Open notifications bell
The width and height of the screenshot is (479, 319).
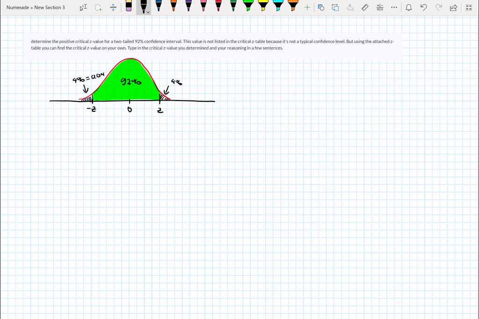(409, 7)
